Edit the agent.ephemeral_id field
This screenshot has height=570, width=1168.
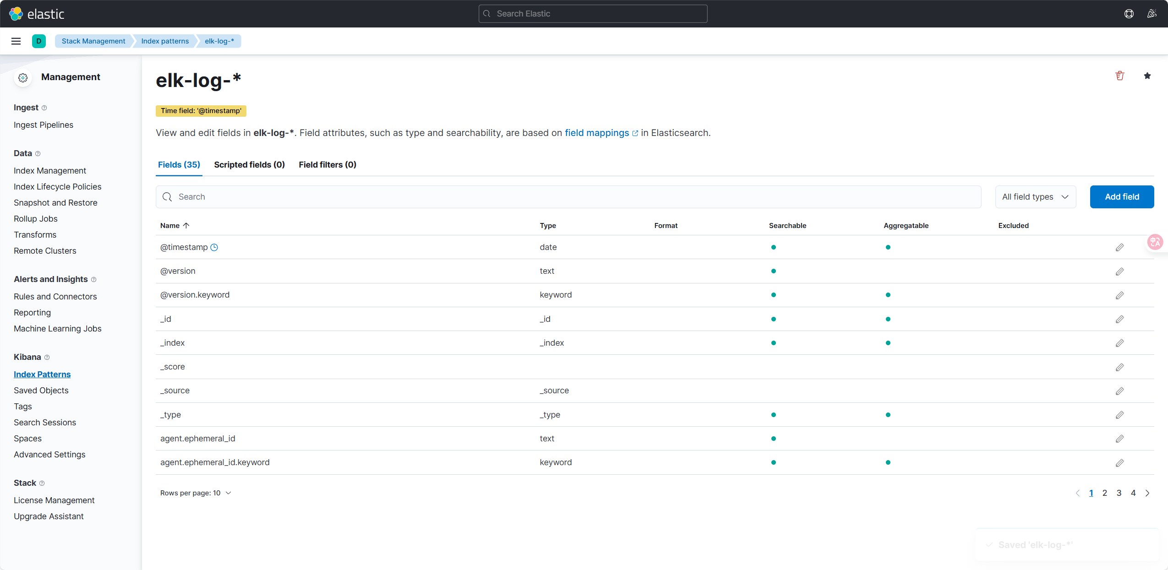1120,439
